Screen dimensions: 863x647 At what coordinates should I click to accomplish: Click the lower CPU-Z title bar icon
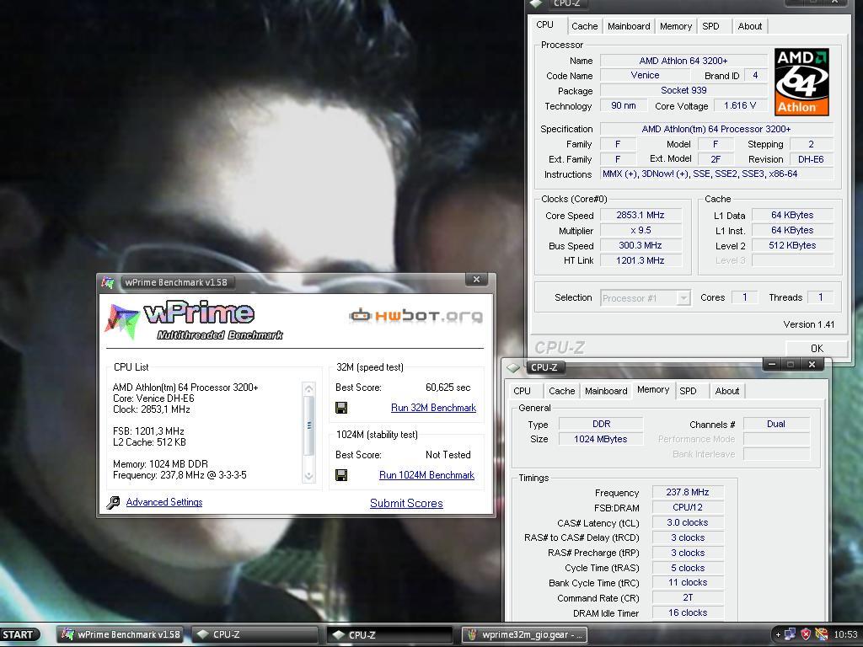click(513, 367)
